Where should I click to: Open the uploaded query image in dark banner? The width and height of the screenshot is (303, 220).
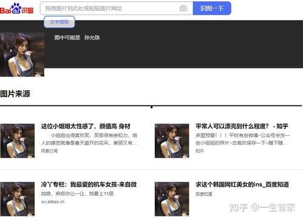tap(22, 55)
